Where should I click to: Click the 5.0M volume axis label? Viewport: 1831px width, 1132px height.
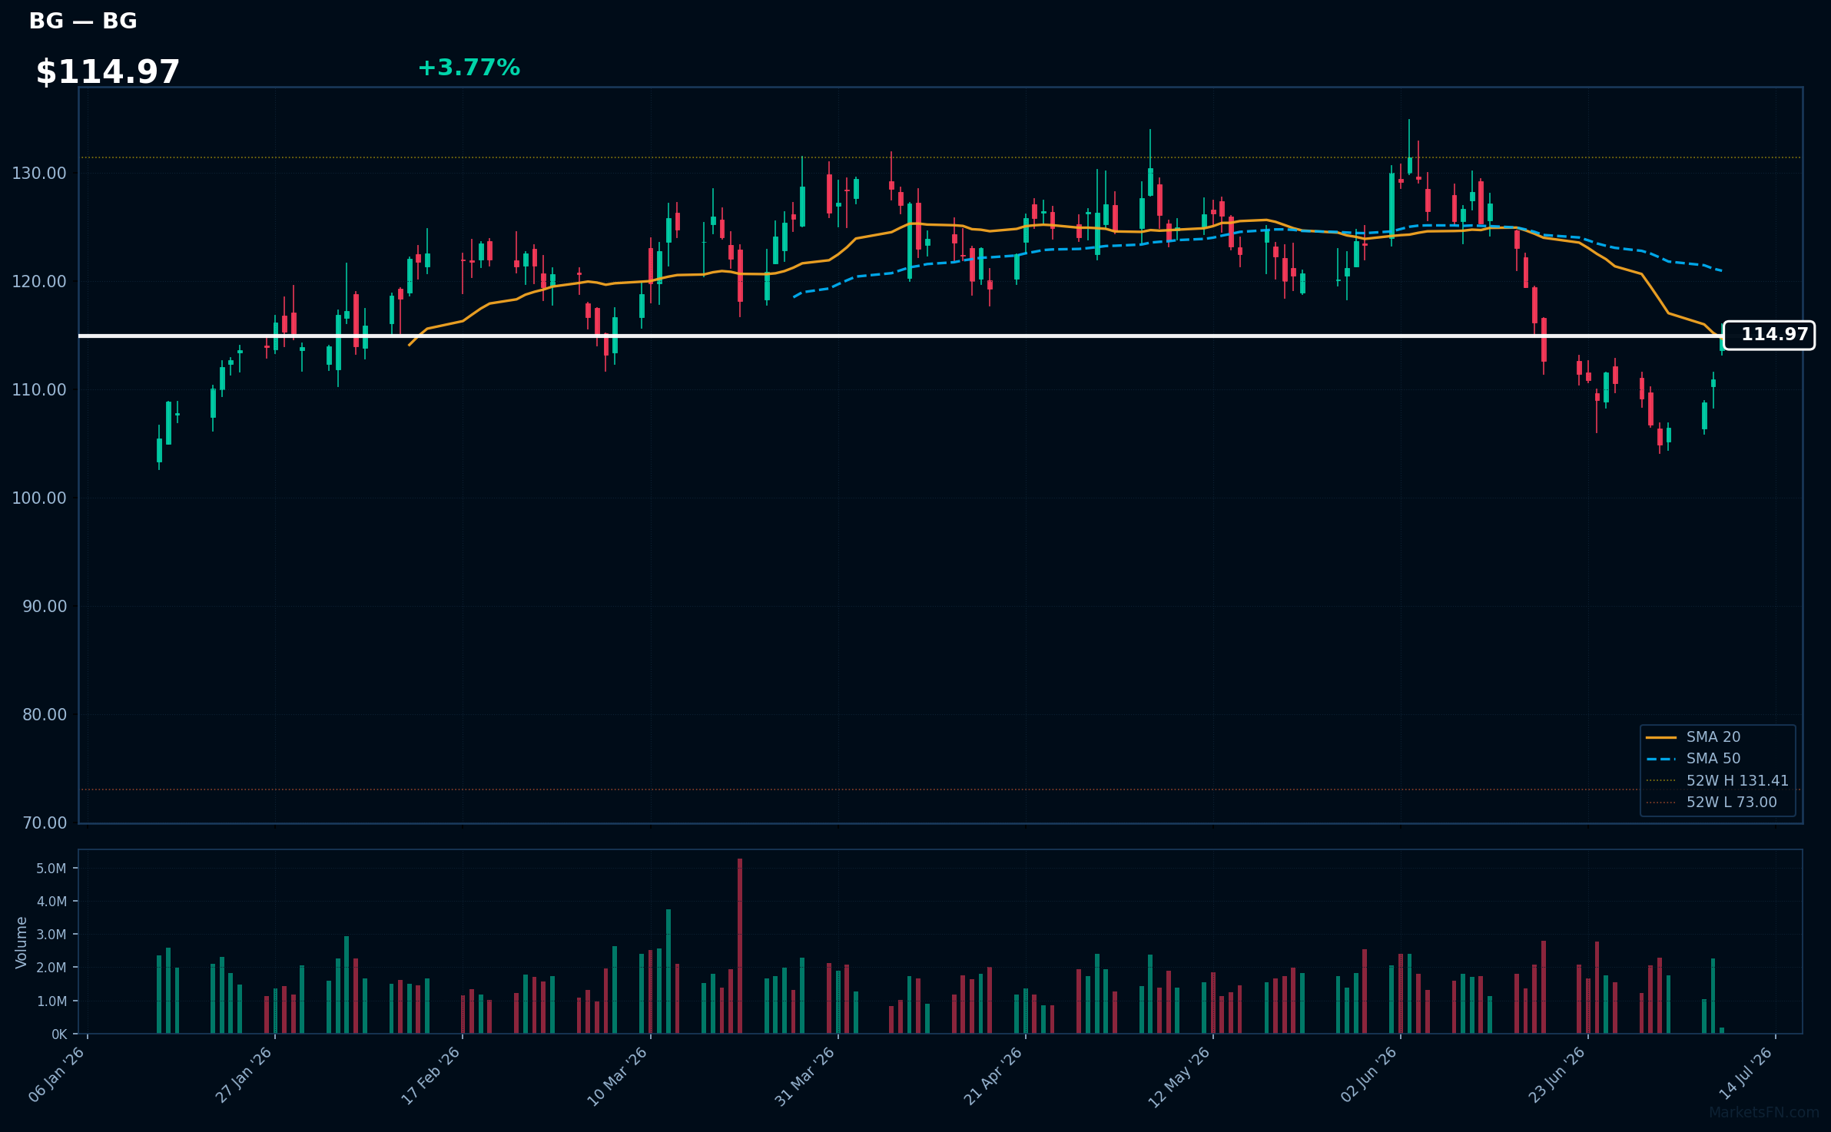coord(51,869)
